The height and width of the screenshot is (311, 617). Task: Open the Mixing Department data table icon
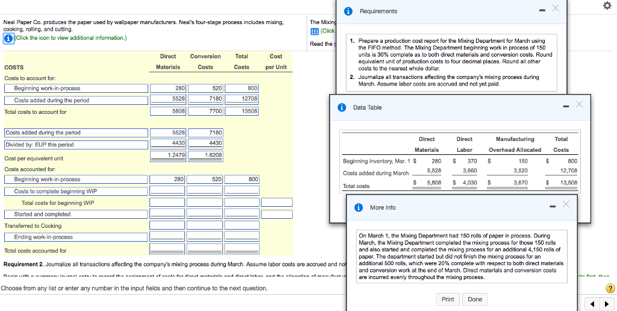pos(315,31)
